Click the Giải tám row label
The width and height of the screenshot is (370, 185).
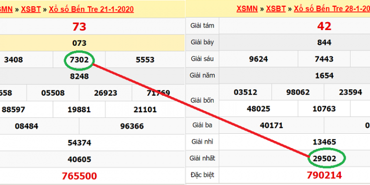(x=202, y=26)
